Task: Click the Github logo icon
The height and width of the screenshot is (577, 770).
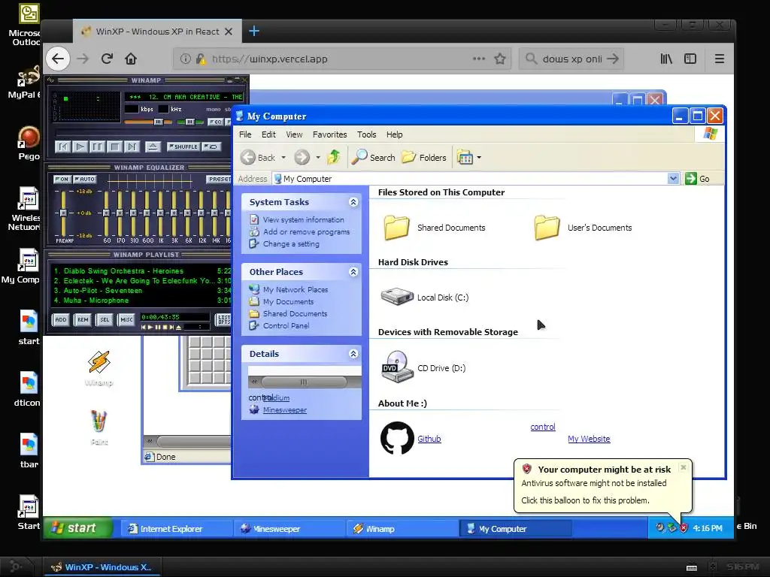Action: pos(397,438)
